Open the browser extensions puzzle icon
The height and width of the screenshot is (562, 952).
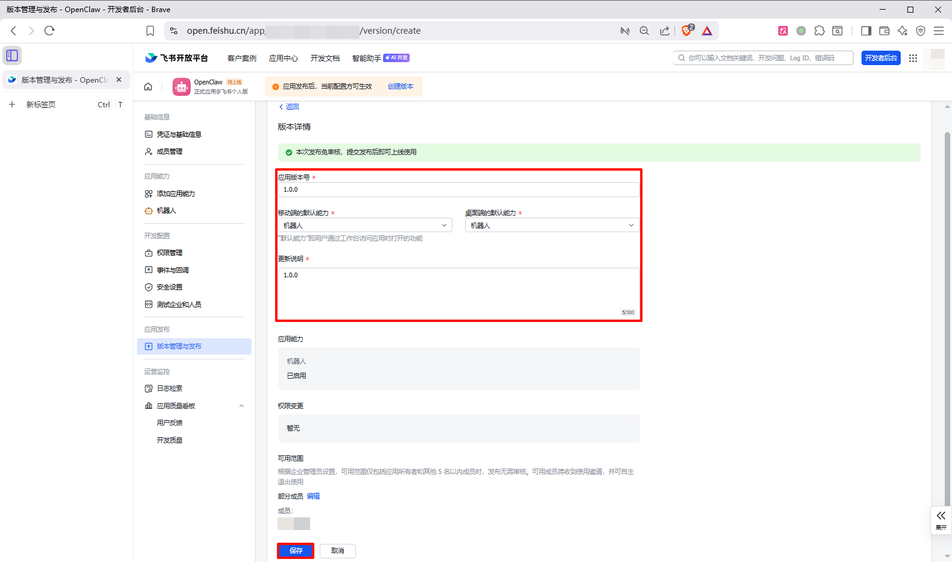[819, 31]
